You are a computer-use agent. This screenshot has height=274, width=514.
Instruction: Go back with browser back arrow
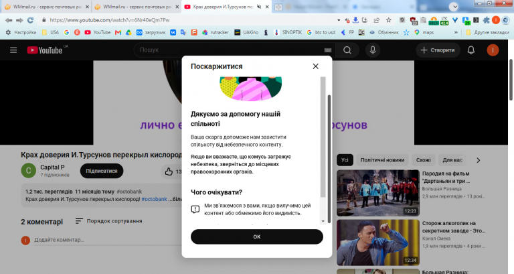coord(9,20)
